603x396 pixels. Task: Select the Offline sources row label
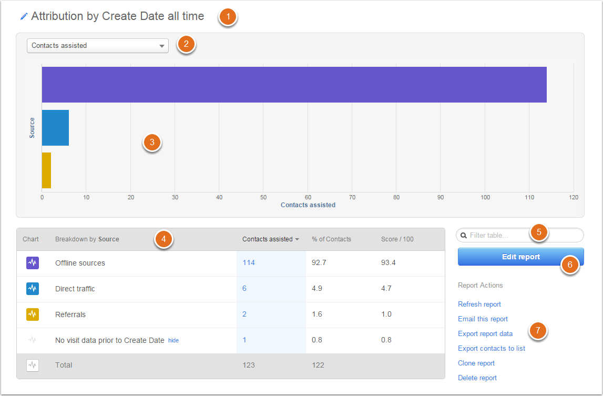[x=80, y=263]
